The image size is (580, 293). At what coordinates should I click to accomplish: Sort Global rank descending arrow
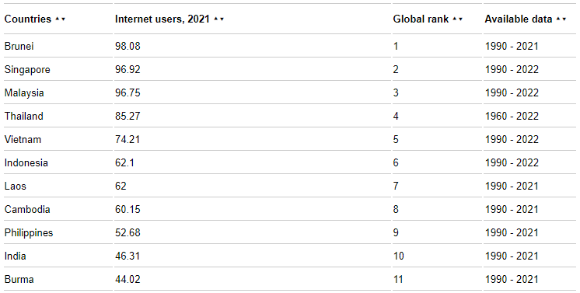460,19
